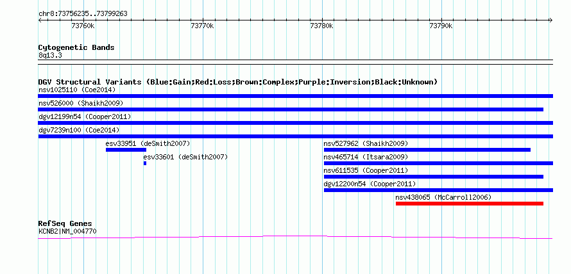
Task: Open the esv33601 (deSmith2007) label
Action: (185, 157)
